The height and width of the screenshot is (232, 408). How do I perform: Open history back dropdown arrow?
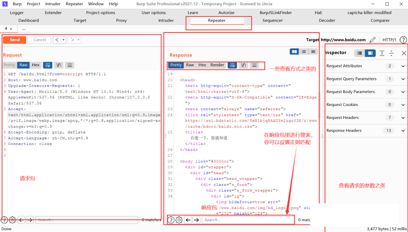[x=63, y=40]
